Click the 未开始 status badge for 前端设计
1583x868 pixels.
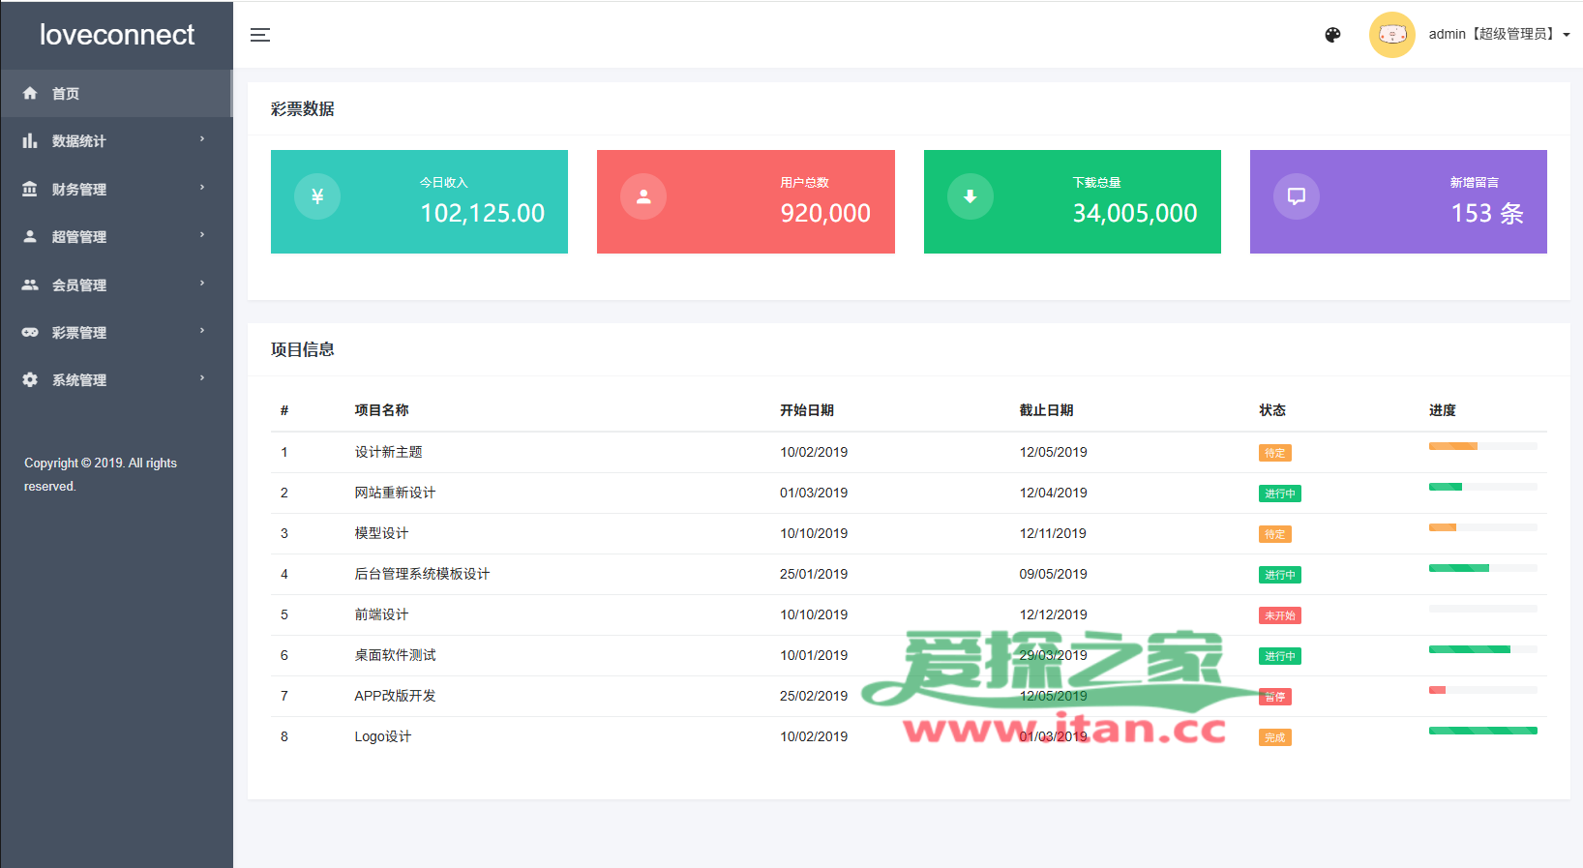click(x=1279, y=615)
